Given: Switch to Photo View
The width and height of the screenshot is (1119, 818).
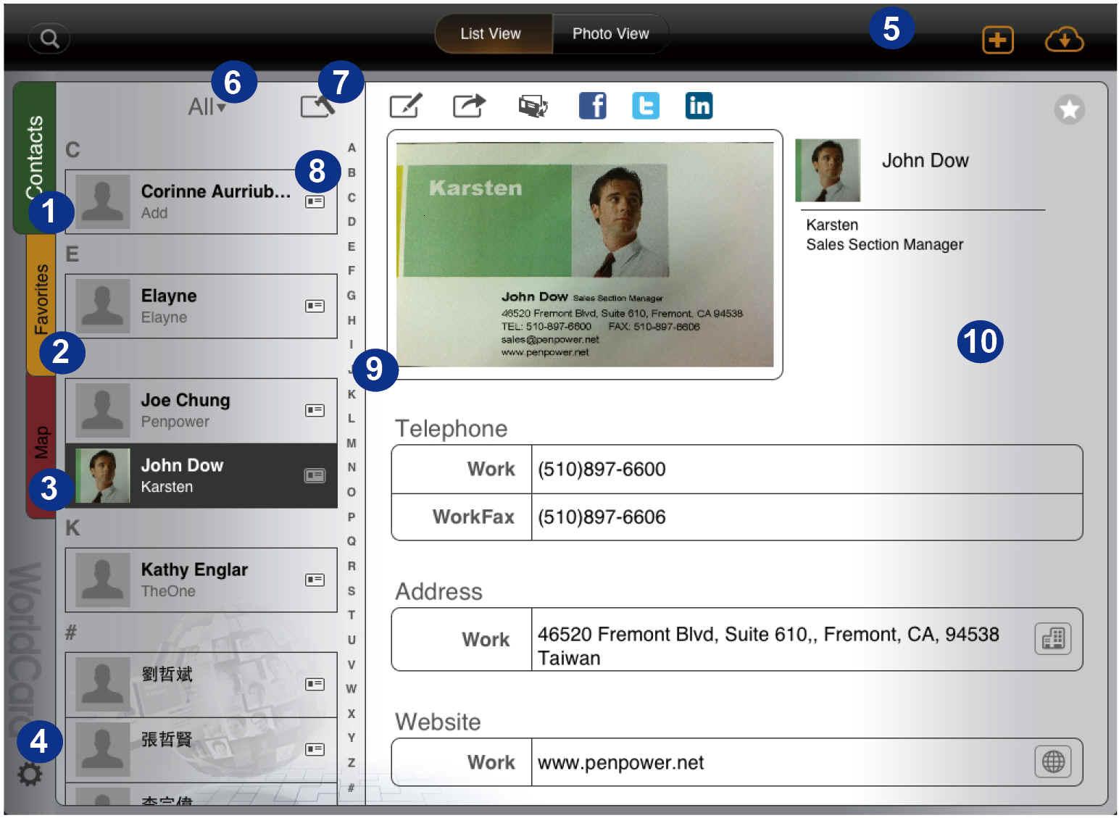Looking at the screenshot, I should [610, 34].
